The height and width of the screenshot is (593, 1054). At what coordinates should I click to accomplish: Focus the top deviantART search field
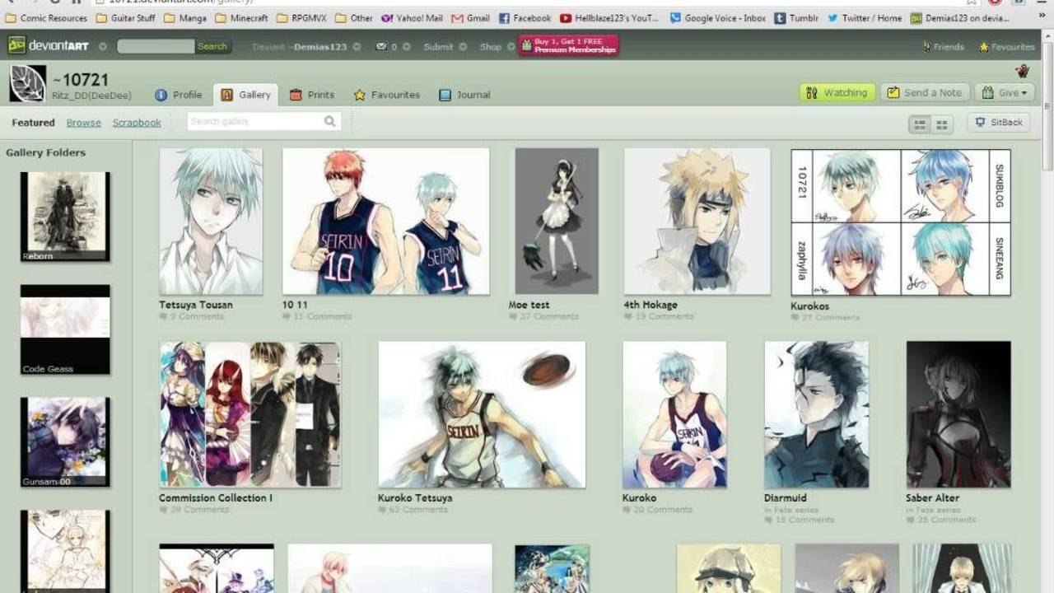point(155,47)
